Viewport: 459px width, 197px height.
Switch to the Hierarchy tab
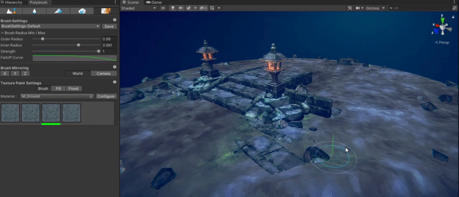pyautogui.click(x=13, y=2)
